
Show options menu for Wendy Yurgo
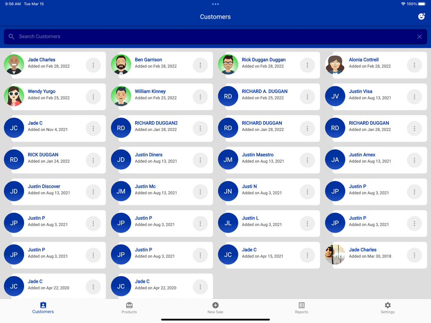93,97
